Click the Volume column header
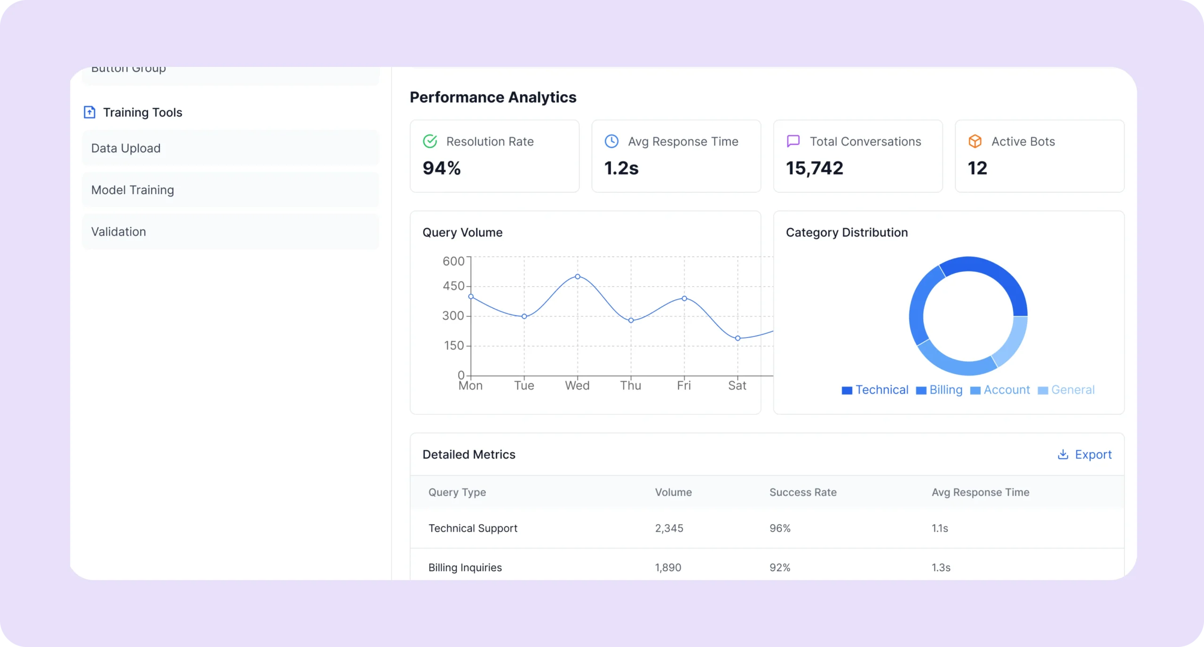This screenshot has width=1204, height=647. (673, 492)
